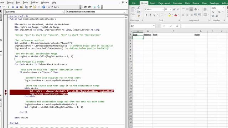Open the Borders dropdown arrow

click(x=165, y=15)
